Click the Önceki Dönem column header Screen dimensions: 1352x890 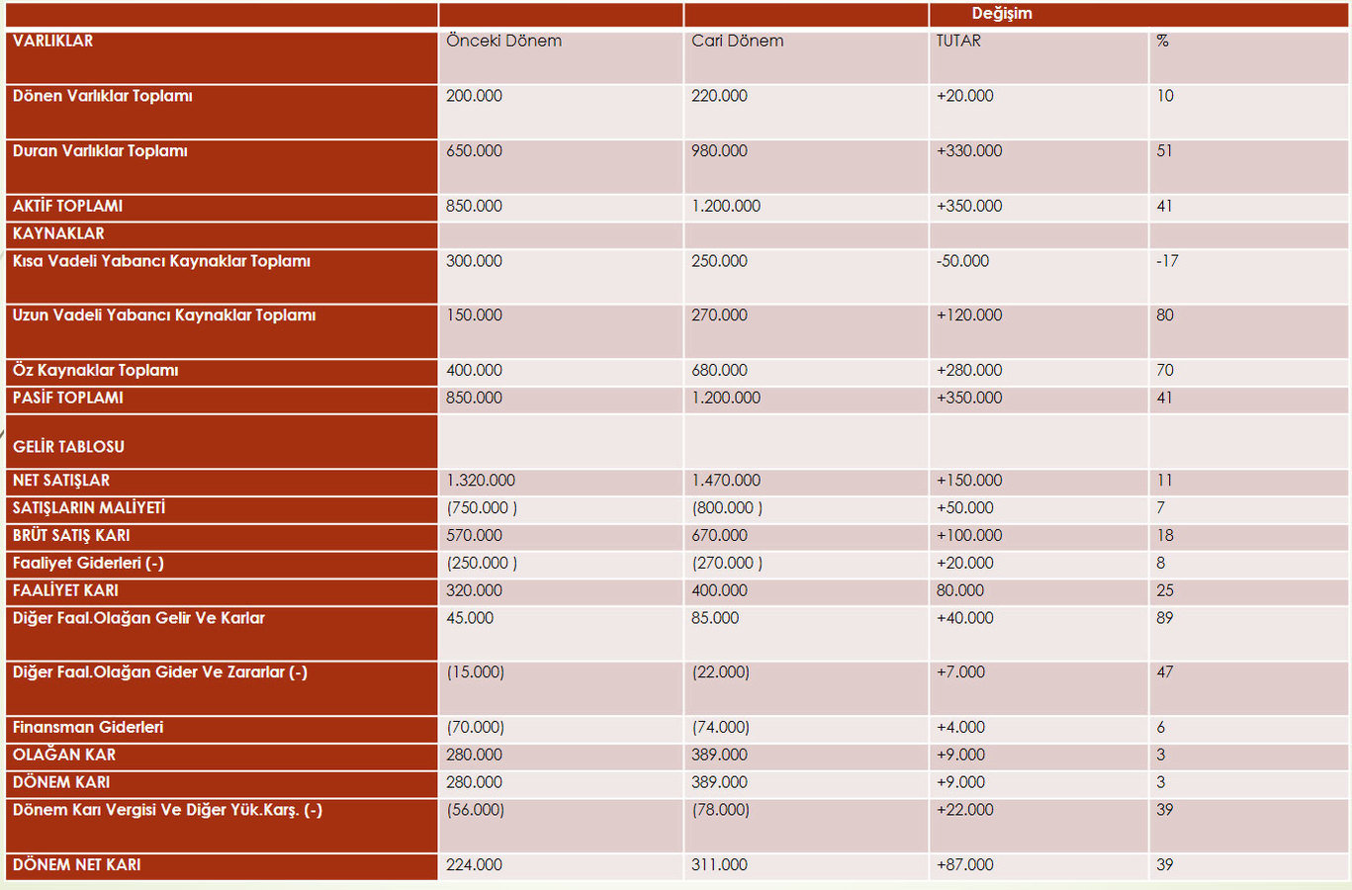coord(503,41)
